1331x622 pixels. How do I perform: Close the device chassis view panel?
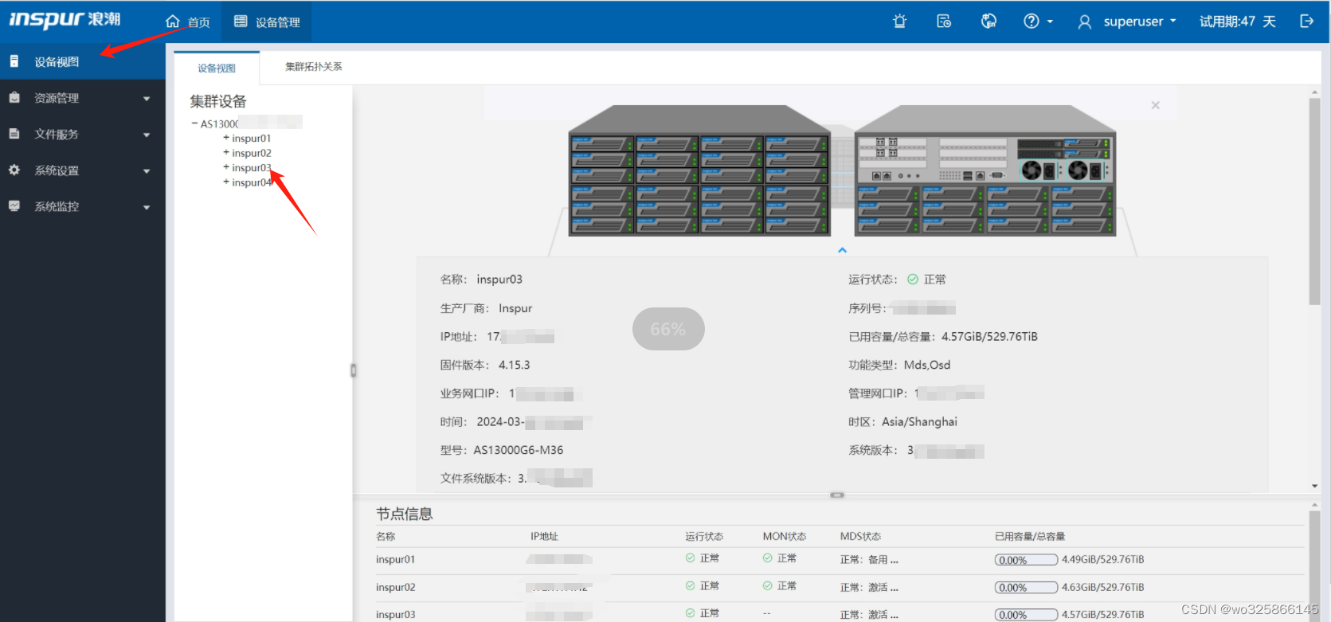click(x=1156, y=105)
